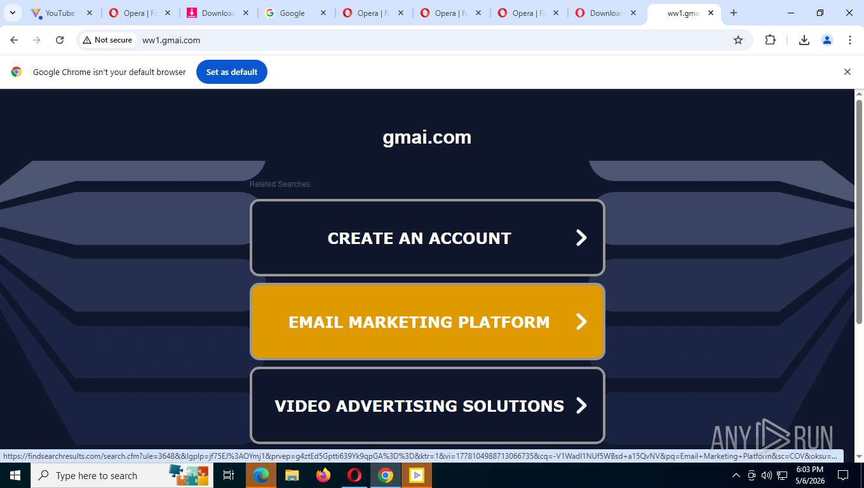Image resolution: width=864 pixels, height=488 pixels.
Task: Click the Chrome logo in infobar
Action: [x=17, y=72]
